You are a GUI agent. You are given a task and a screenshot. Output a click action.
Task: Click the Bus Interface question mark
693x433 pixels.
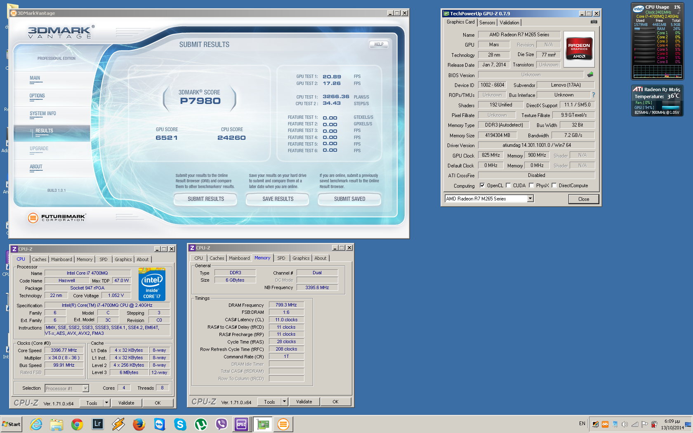click(x=593, y=95)
